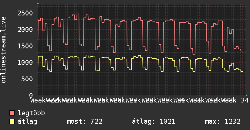Image resolution: width=250 pixels, height=130 pixels.
Task: Select the átlag legend label next to yellow swatch
Action: [x=27, y=122]
